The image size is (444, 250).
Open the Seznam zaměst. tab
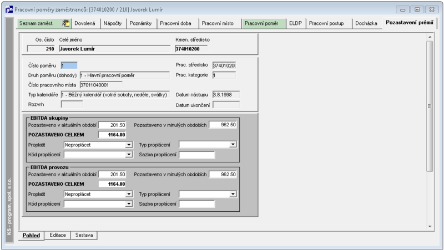tap(44, 23)
